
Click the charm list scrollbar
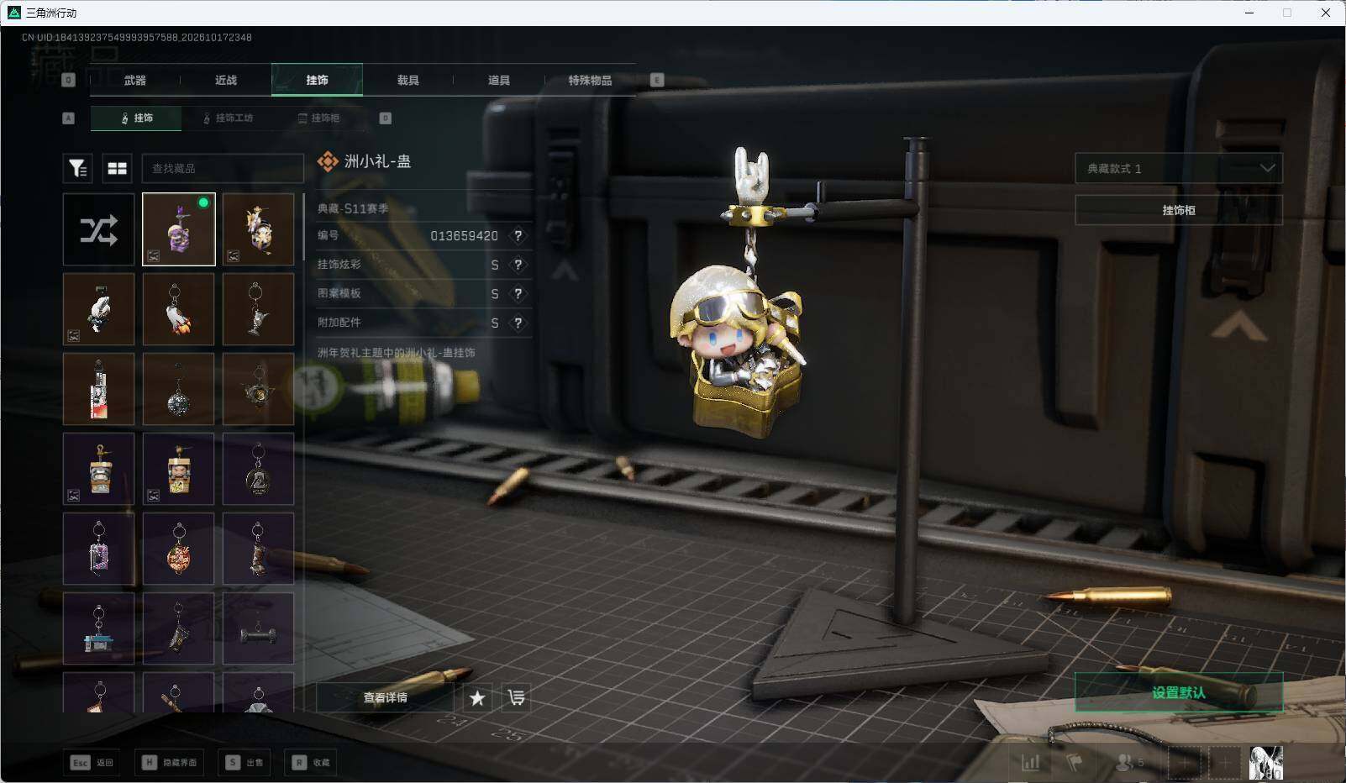pyautogui.click(x=303, y=229)
